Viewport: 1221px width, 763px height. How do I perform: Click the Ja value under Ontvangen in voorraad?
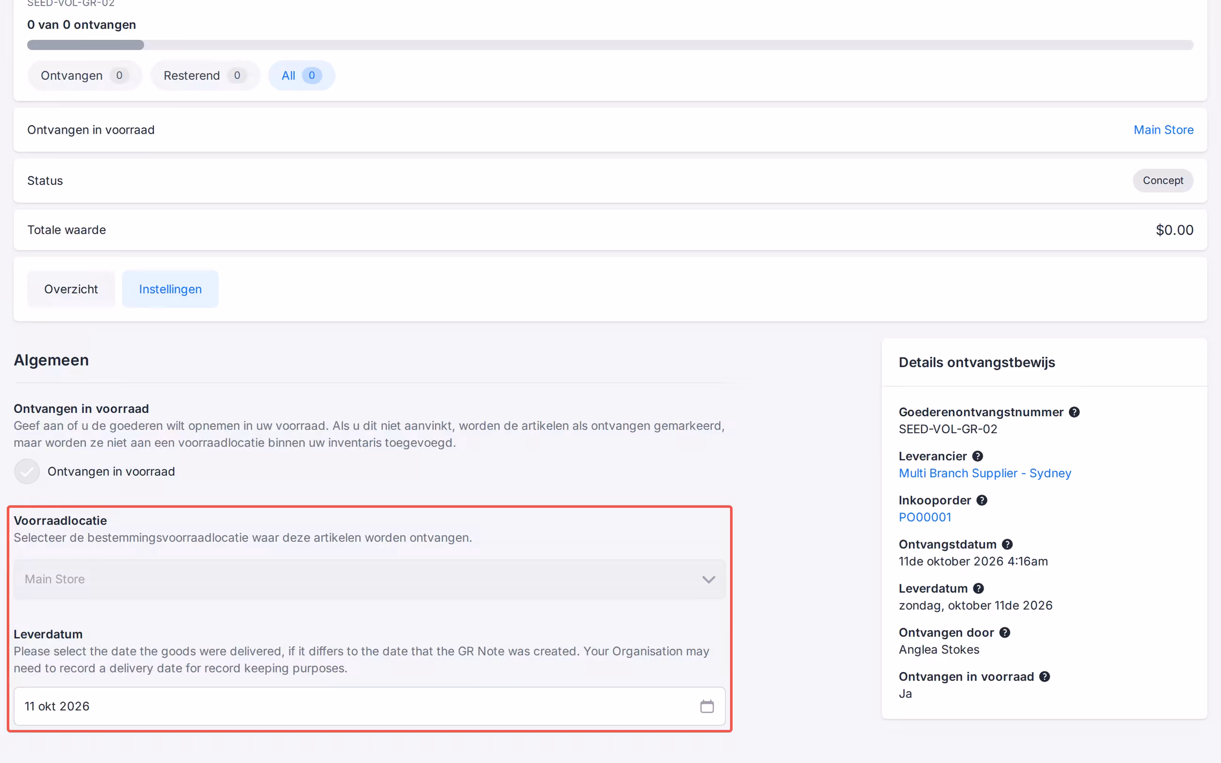(905, 694)
